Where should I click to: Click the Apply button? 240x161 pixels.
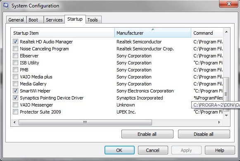pos(186,150)
